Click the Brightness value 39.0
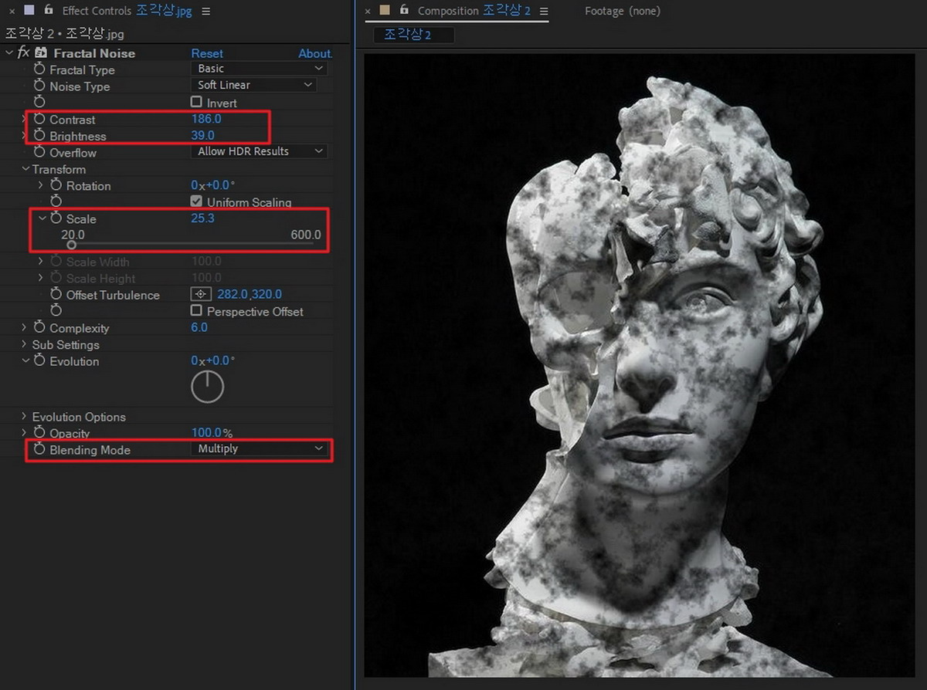The image size is (927, 690). click(x=203, y=136)
